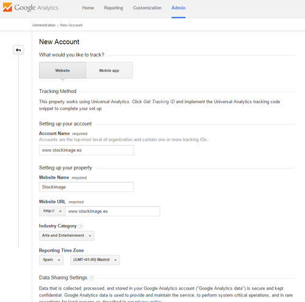
Task: Open the Data Sharing Settings help icon
Action: [x=91, y=278]
